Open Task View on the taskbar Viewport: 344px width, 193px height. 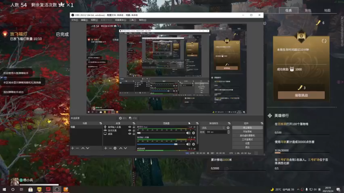(x=21, y=189)
